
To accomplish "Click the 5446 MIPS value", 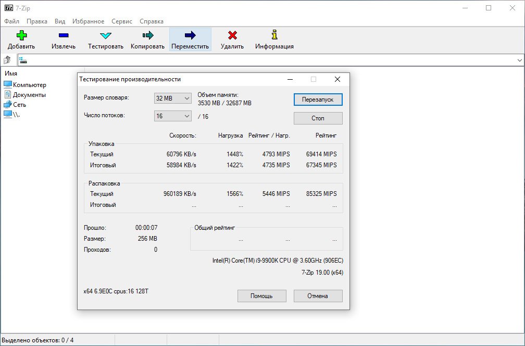I will pyautogui.click(x=276, y=194).
